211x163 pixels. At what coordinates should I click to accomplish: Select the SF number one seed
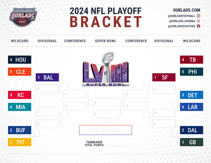click(164, 77)
